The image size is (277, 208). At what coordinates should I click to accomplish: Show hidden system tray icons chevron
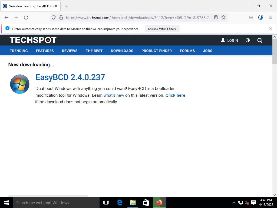point(234,203)
